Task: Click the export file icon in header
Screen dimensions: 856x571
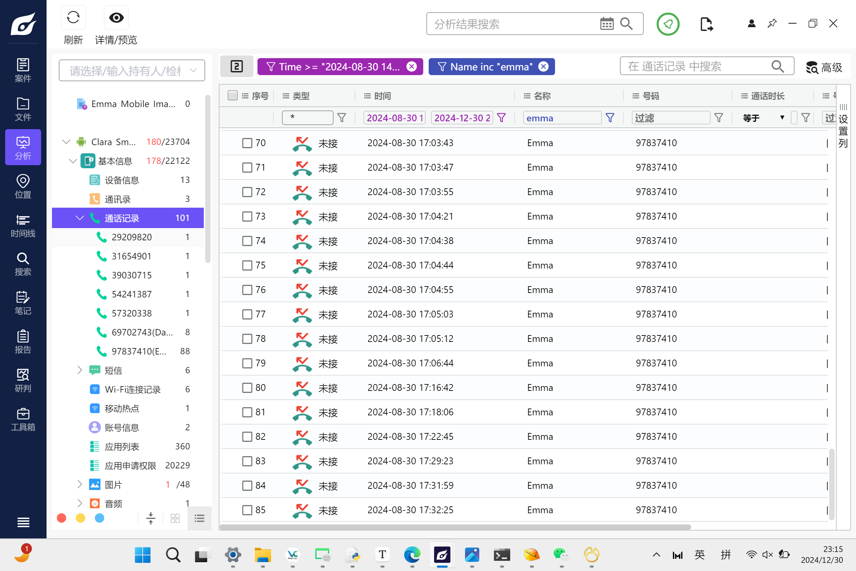Action: click(706, 24)
